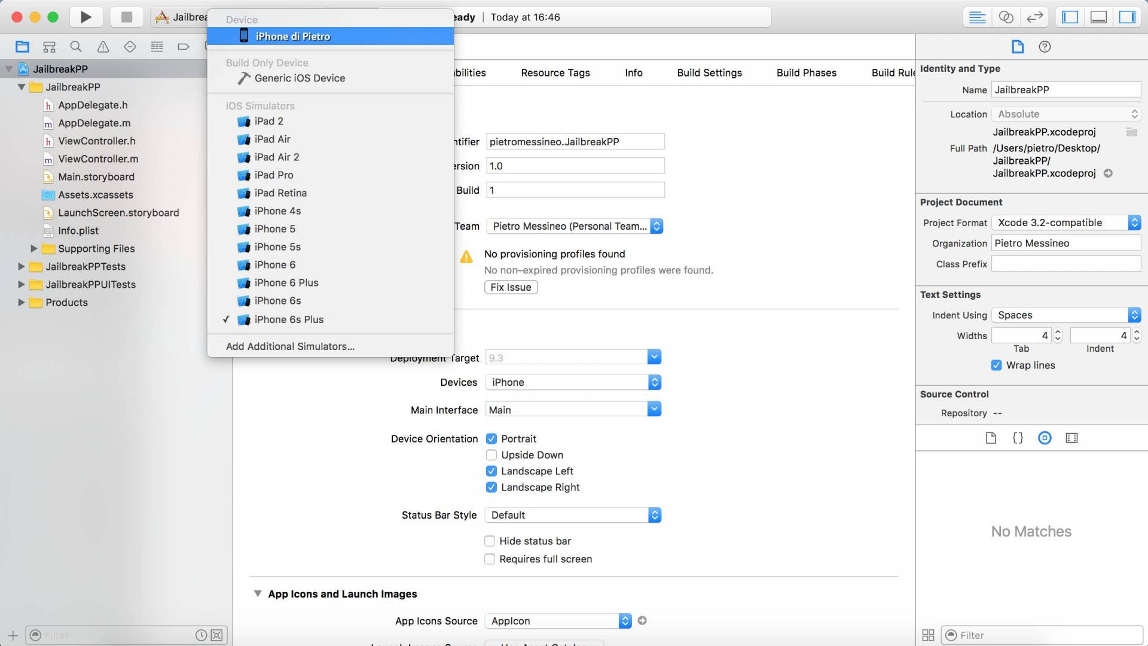1148x646 pixels.
Task: Switch to the Version editor
Action: coord(1034,17)
